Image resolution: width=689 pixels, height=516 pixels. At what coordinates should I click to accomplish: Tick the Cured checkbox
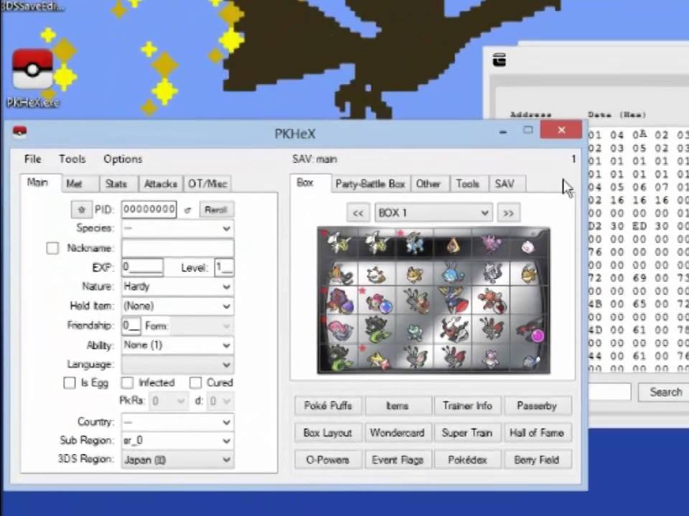pos(195,383)
